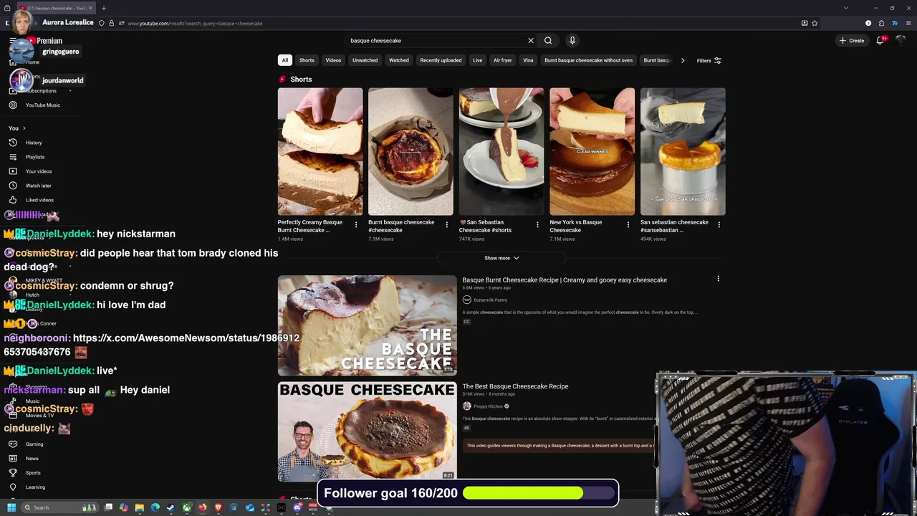917x516 pixels.
Task: Open Microsoft Edge from the taskbar
Action: [155, 507]
